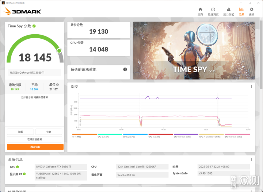263x192 pixels.
Task: Toggle the GPU 负载 (%) red legend
Action: [160, 135]
